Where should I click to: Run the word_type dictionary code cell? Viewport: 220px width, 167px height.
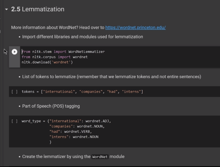[x=14, y=121]
